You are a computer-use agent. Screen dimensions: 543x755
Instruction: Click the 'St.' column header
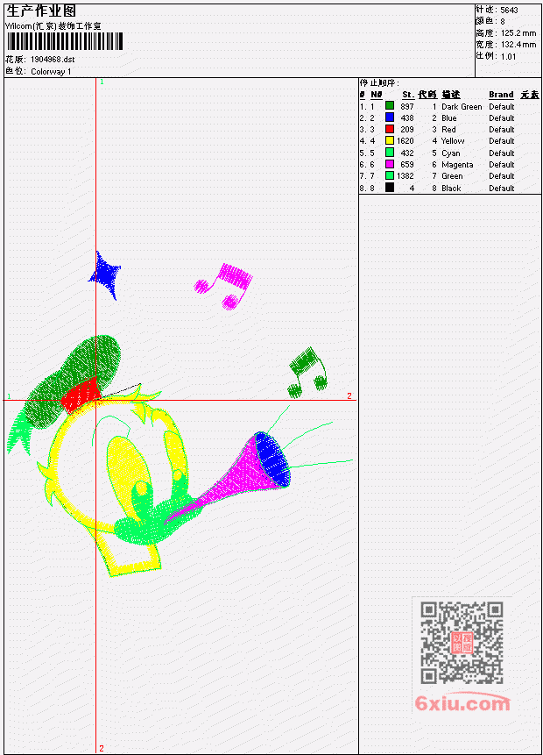(x=408, y=95)
